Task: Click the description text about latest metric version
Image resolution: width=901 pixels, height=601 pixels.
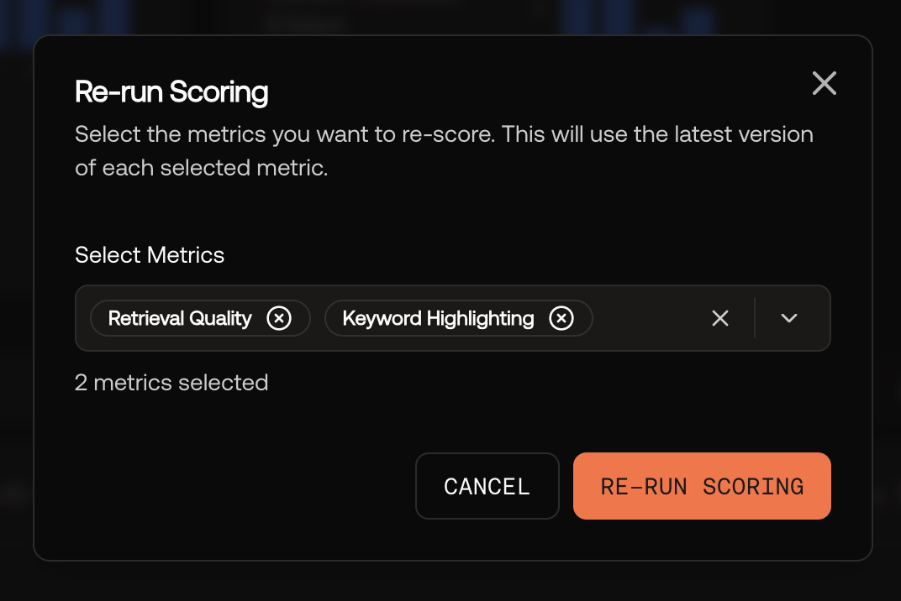Action: [x=444, y=150]
